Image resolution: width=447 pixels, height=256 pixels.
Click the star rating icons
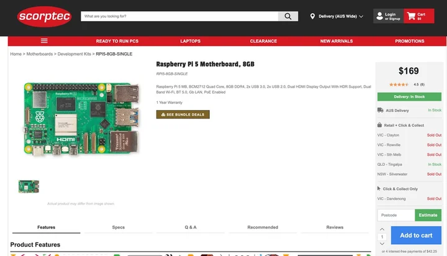pyautogui.click(x=399, y=85)
